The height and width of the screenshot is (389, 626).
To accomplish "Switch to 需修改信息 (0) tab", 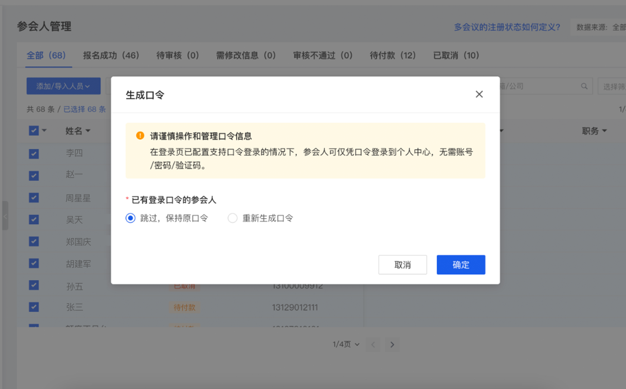I will click(246, 55).
